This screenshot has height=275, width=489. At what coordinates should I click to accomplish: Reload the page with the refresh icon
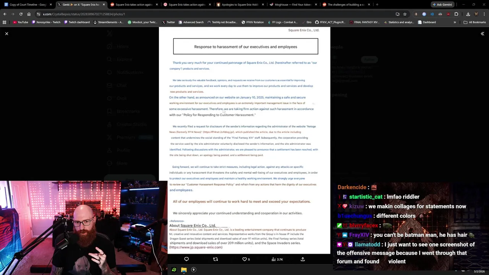click(21, 14)
